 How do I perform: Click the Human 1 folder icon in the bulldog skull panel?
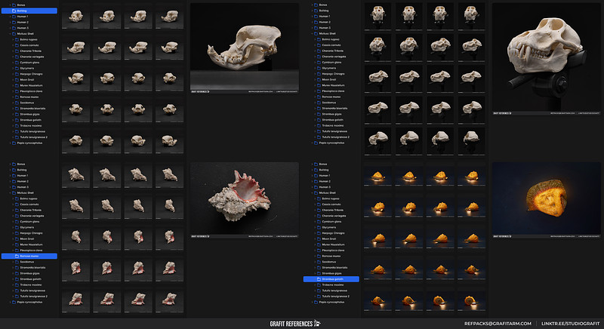coord(14,17)
